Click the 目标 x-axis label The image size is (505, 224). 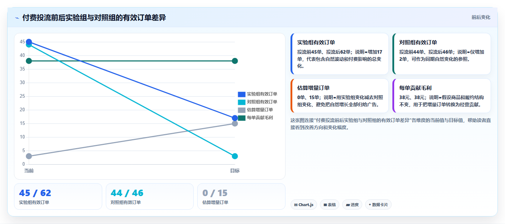pyautogui.click(x=235, y=171)
